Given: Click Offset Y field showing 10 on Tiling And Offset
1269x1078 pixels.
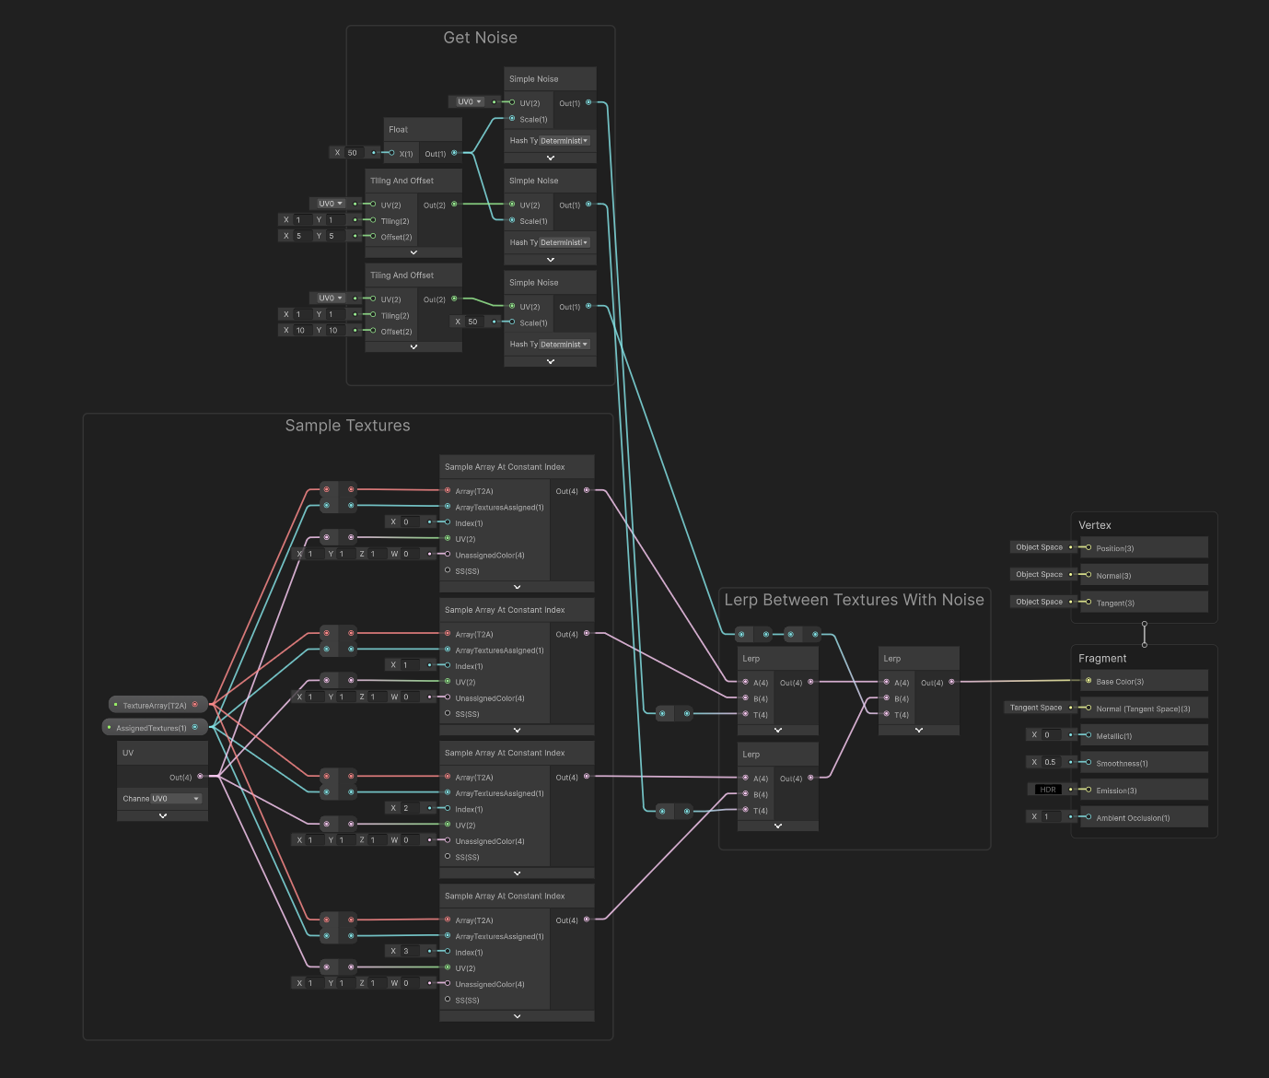Looking at the screenshot, I should click(335, 330).
